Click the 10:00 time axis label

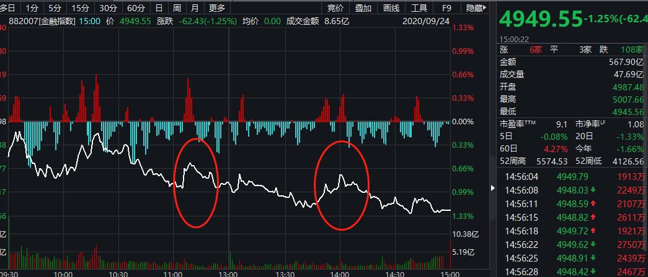[64, 273]
